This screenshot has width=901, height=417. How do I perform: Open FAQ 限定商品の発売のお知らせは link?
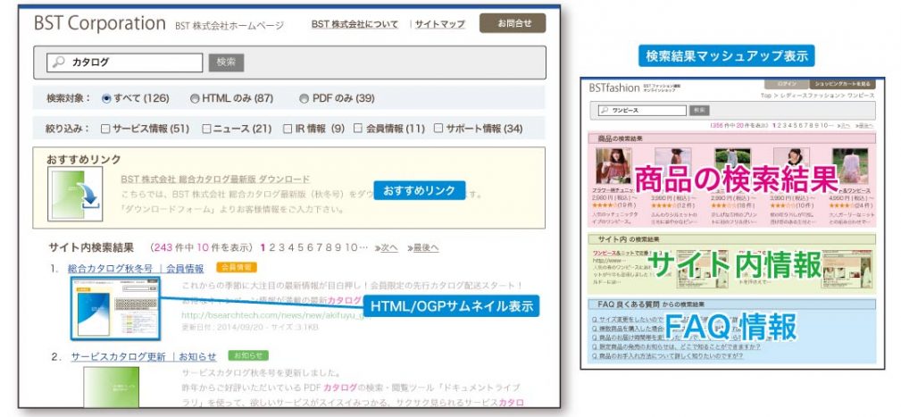tap(676, 347)
